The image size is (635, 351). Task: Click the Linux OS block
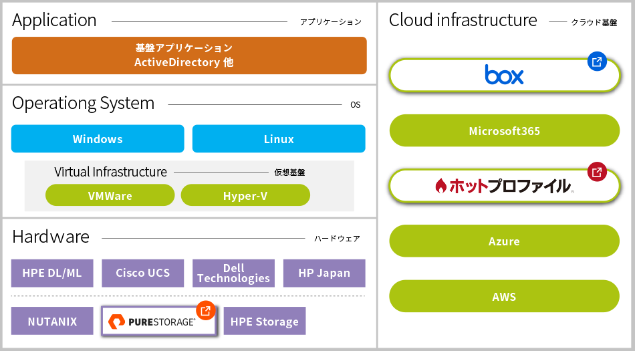click(x=279, y=139)
